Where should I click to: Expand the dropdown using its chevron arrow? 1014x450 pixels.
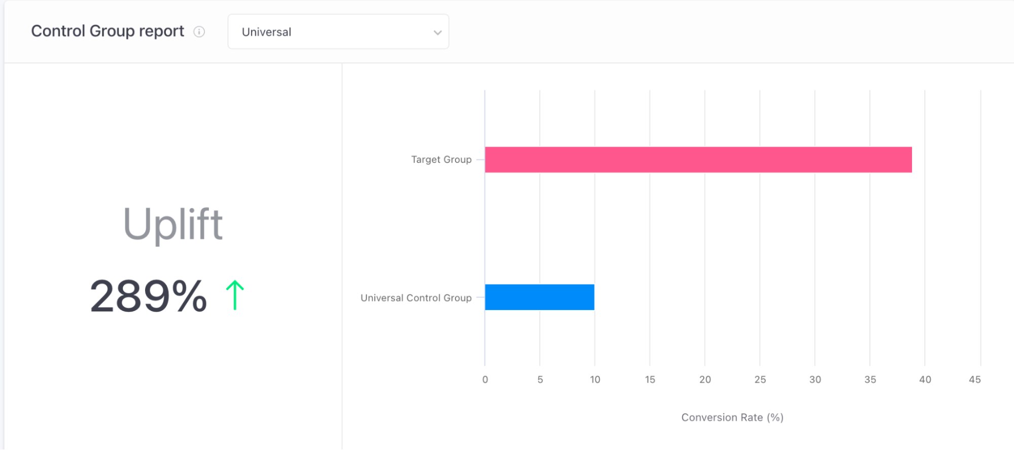click(x=437, y=32)
